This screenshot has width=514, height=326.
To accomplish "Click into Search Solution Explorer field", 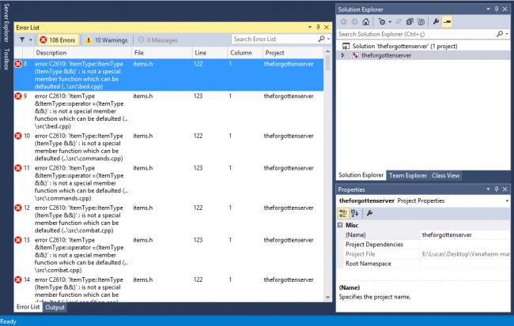I will coord(416,34).
